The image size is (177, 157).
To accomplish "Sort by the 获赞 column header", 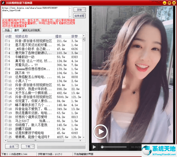I will (76, 37).
